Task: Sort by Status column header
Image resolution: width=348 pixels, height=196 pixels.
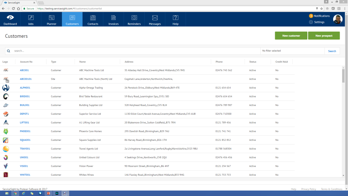Action: point(253,62)
